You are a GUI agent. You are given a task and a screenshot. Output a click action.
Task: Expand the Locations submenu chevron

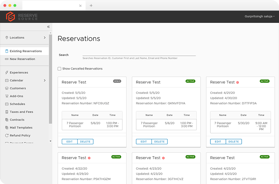point(44,38)
